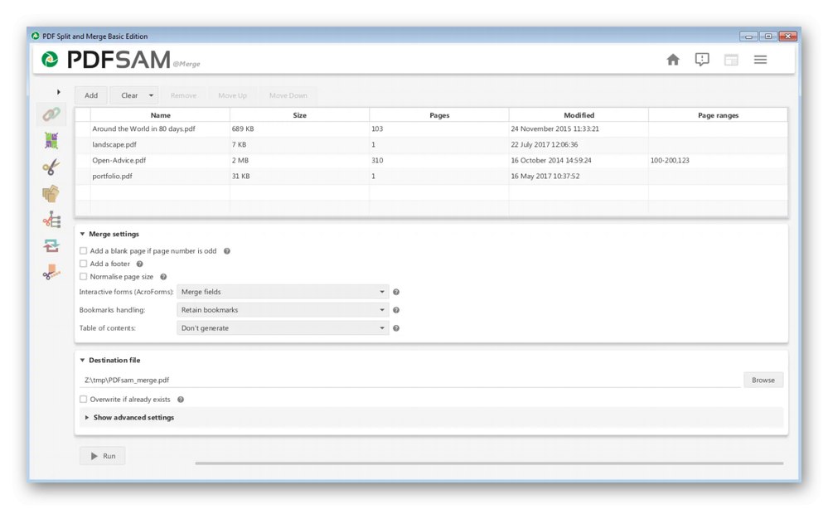Click the task progress bar

[489, 463]
